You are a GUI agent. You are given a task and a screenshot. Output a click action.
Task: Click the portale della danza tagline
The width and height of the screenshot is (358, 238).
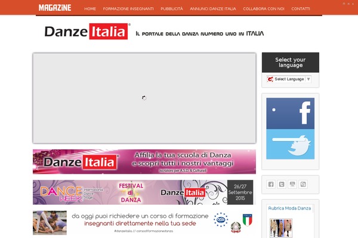pyautogui.click(x=200, y=33)
